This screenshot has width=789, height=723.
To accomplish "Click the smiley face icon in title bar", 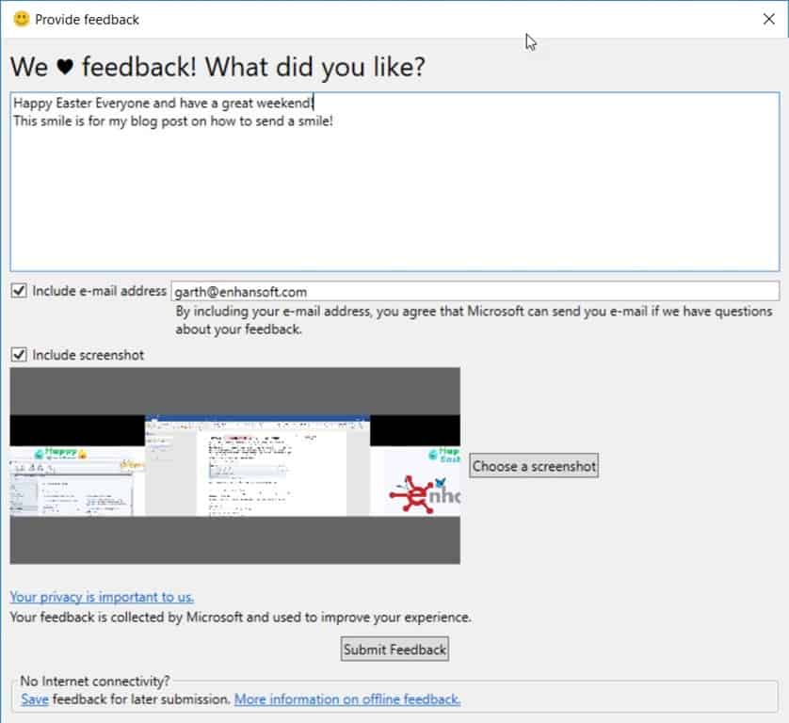I will (21, 18).
